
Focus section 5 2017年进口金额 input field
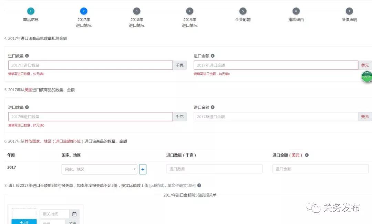276,117
